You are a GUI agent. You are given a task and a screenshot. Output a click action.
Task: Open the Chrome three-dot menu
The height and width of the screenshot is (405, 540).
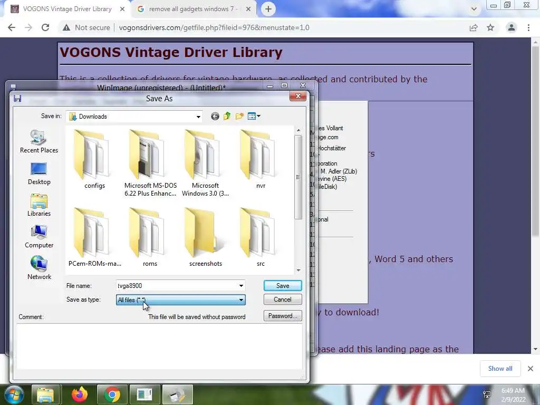click(x=528, y=27)
